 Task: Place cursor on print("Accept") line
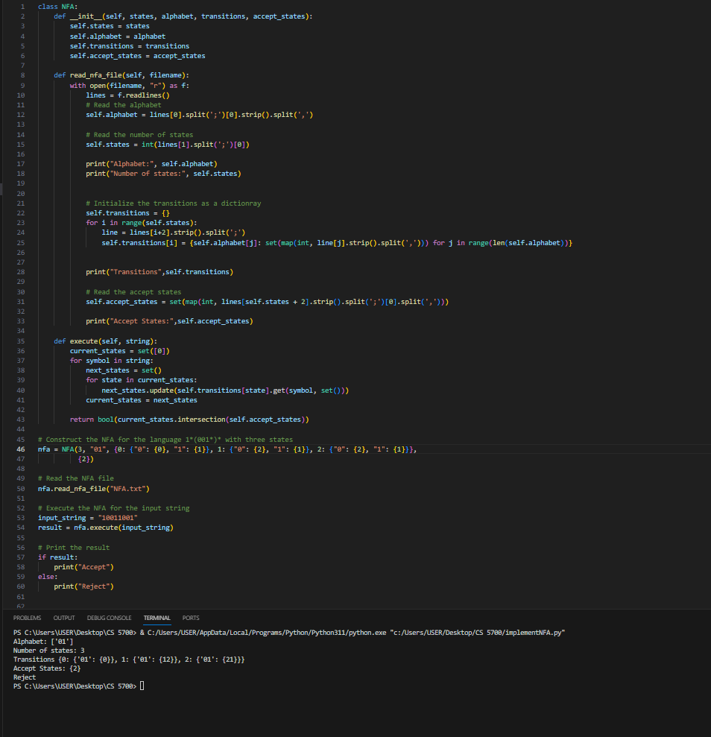[x=82, y=566]
